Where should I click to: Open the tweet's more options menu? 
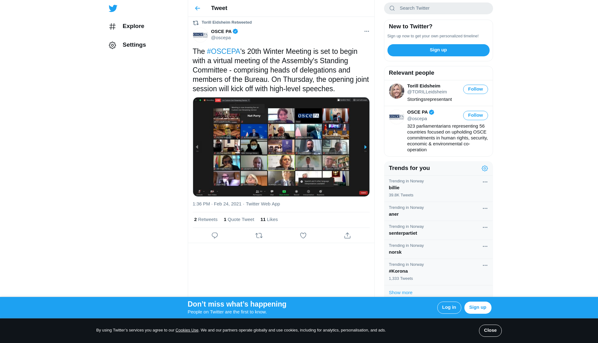tap(367, 31)
